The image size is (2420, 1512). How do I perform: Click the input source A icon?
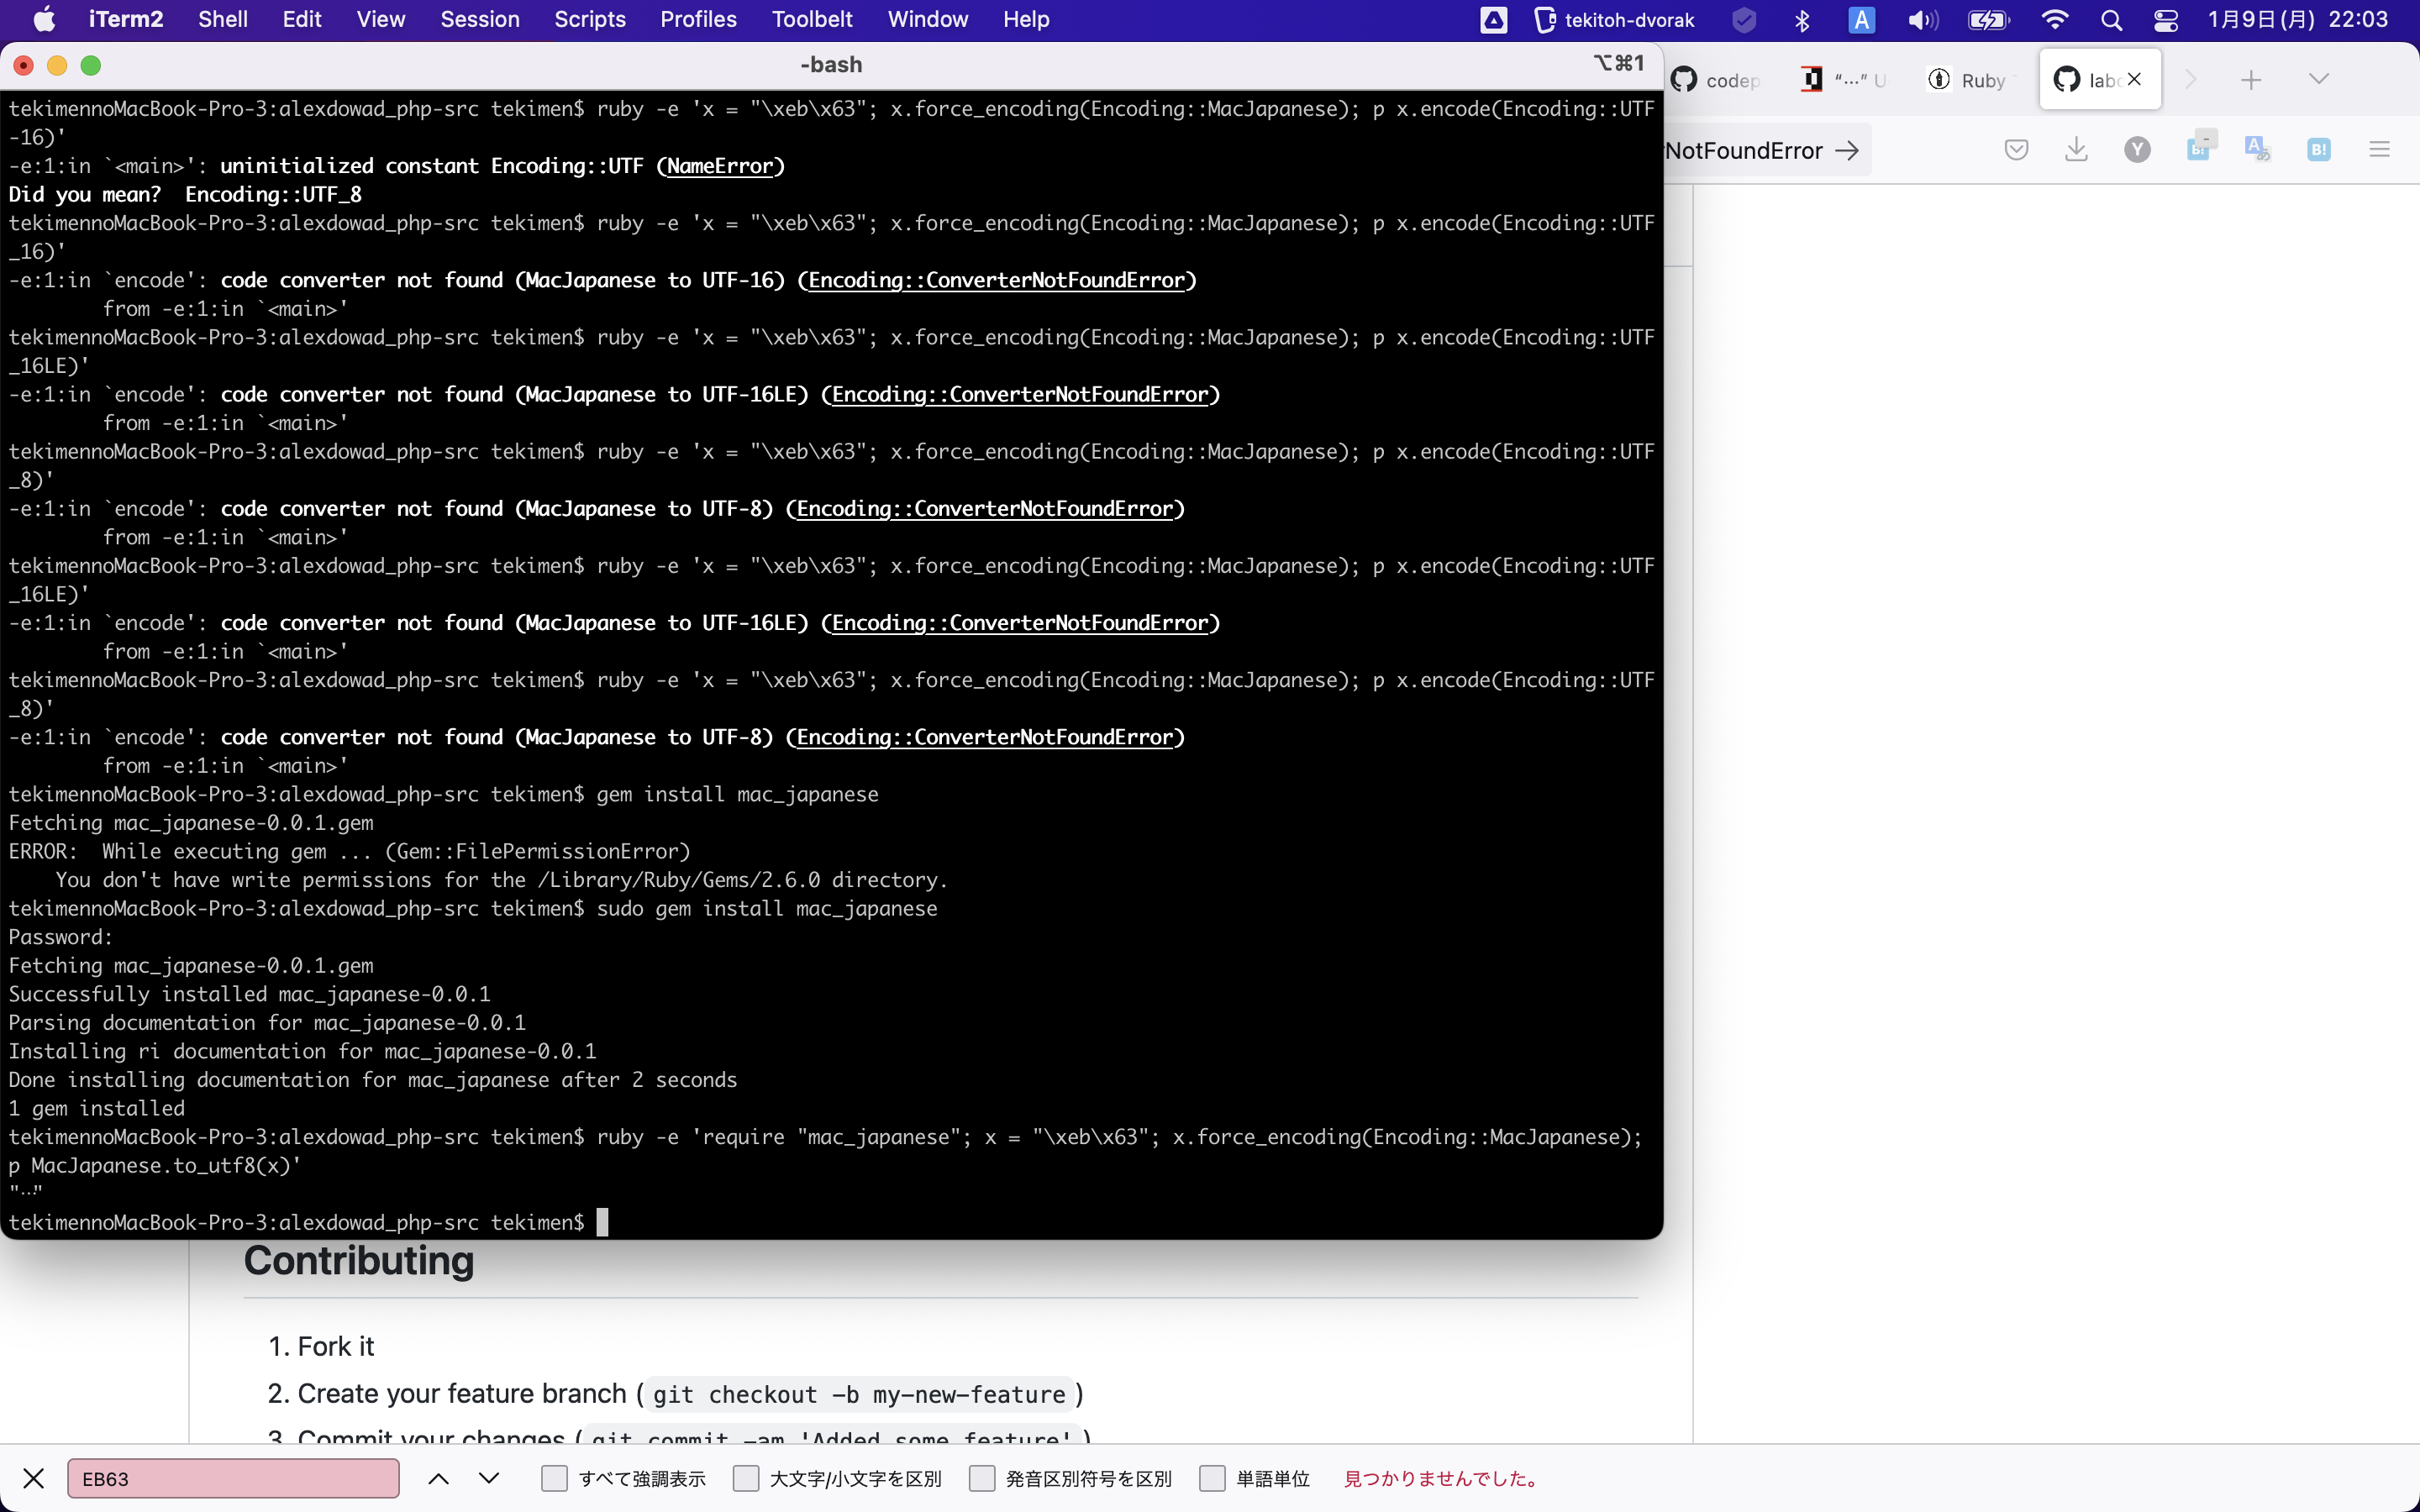click(1861, 20)
